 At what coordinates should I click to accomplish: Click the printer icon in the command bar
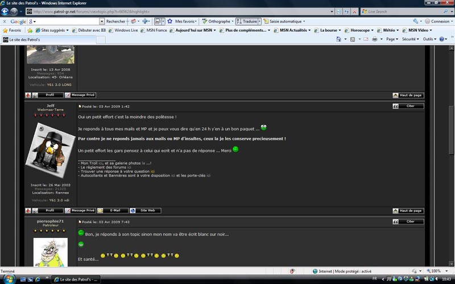tap(375, 39)
